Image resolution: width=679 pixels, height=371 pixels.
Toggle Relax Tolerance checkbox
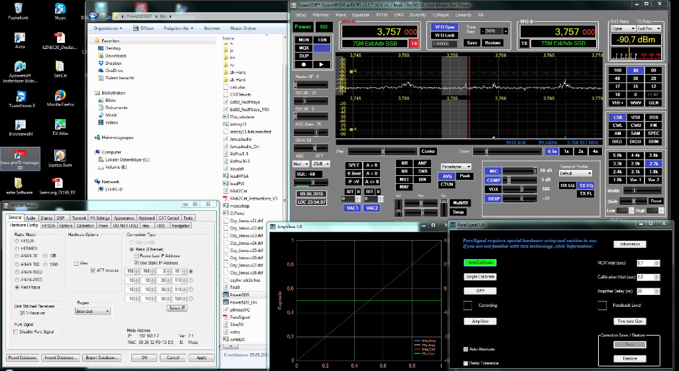(x=466, y=363)
